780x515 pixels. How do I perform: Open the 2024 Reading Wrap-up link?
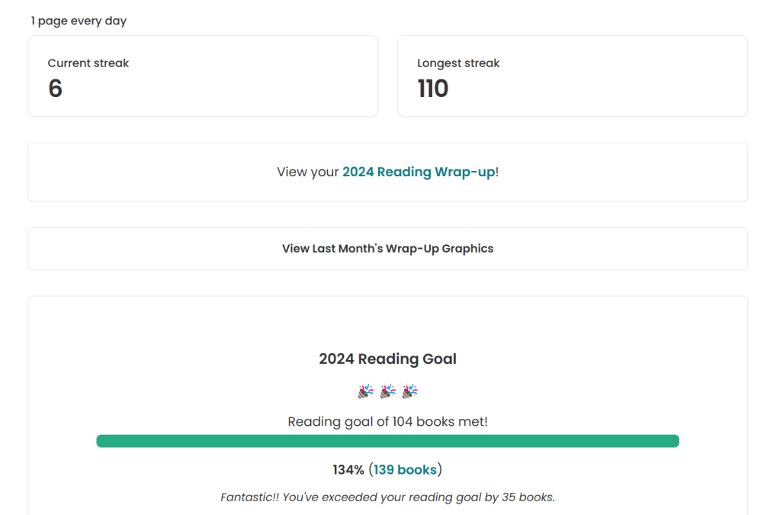click(x=419, y=172)
